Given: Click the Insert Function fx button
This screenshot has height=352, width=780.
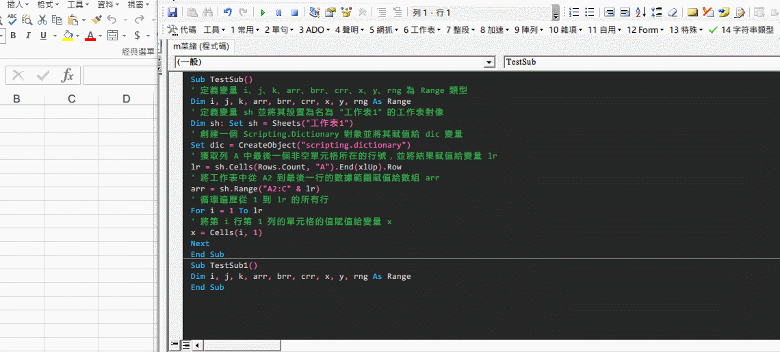Looking at the screenshot, I should pos(67,75).
